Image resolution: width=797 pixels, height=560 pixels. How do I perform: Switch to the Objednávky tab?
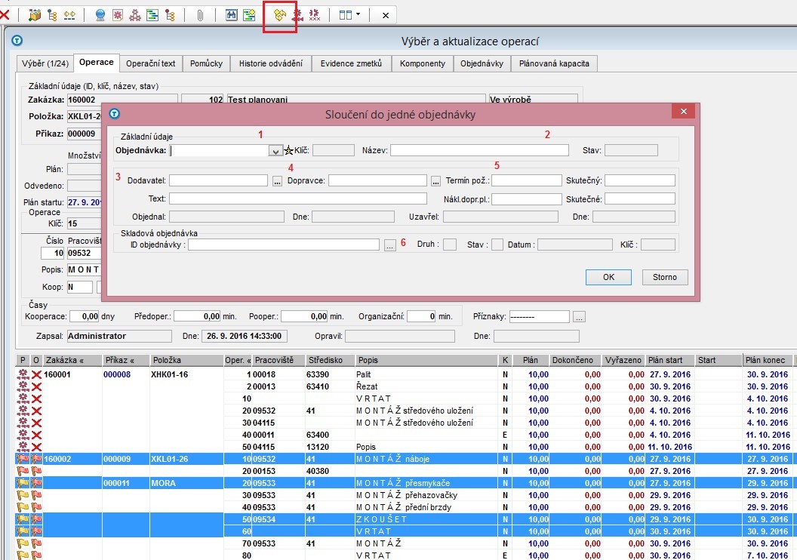[x=482, y=63]
